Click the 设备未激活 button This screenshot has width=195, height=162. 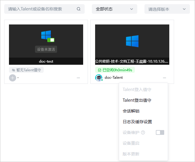[46, 49]
